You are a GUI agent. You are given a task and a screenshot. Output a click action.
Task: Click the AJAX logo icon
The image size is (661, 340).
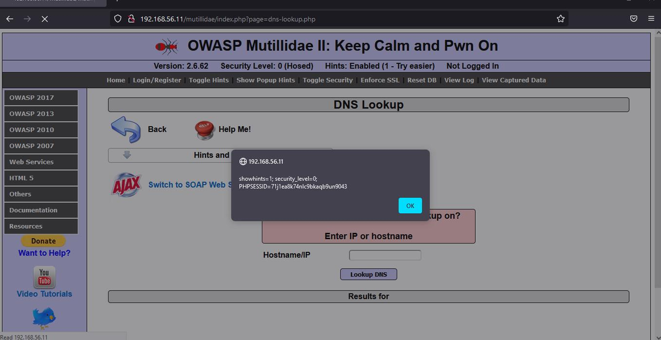pos(127,185)
